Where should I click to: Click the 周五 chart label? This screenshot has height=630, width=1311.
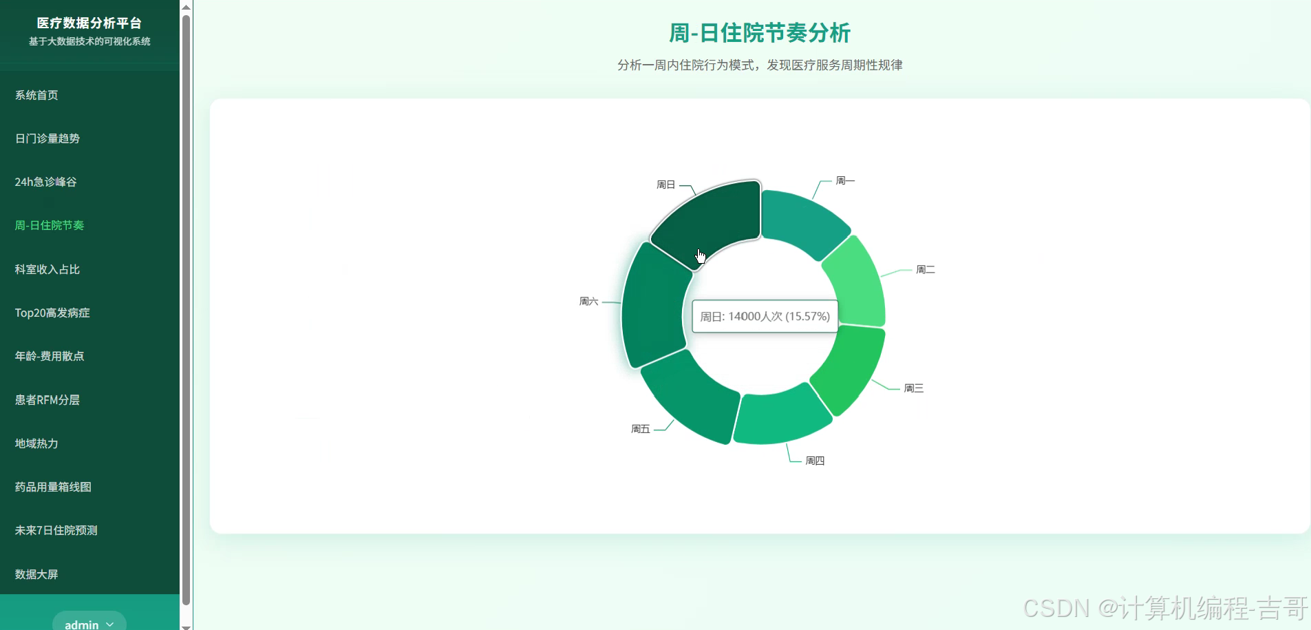coord(641,428)
